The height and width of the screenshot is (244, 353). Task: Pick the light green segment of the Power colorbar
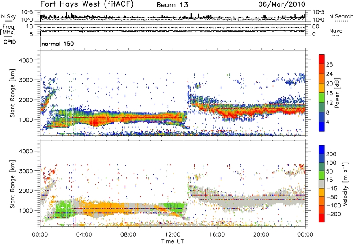coord(322,97)
